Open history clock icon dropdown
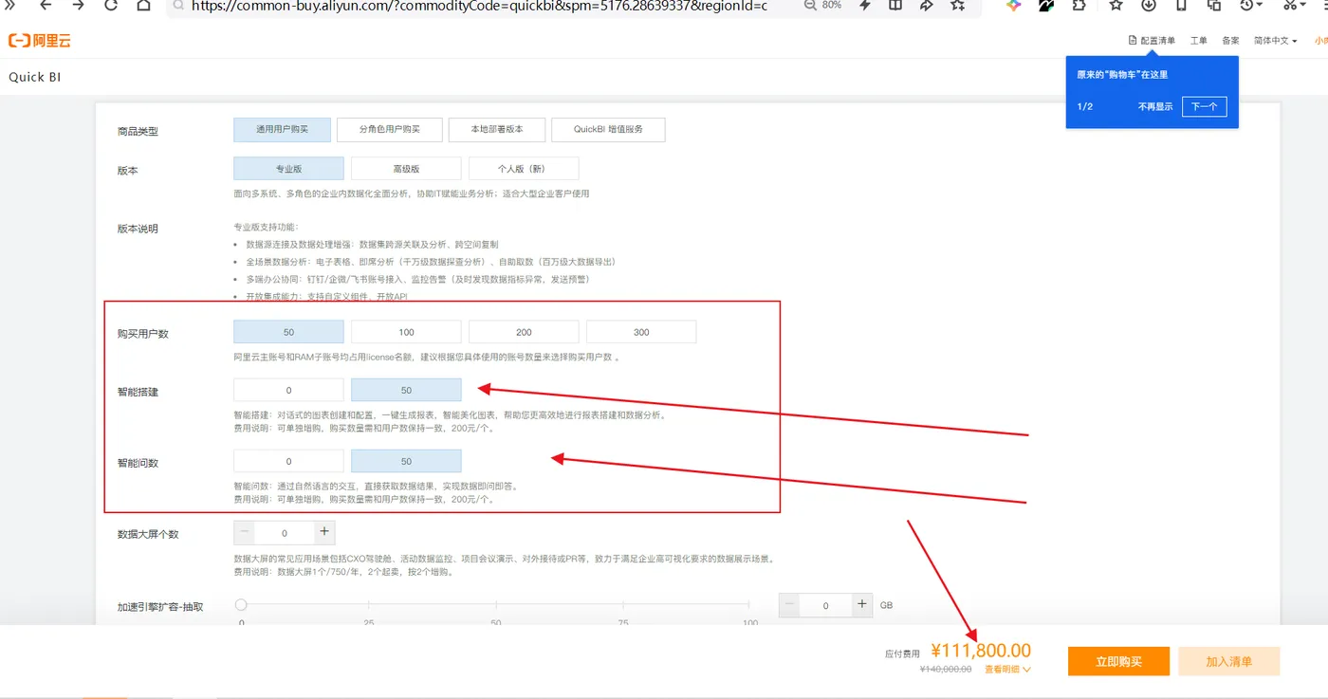Viewport: 1328px width, 699px height. coord(1252,5)
